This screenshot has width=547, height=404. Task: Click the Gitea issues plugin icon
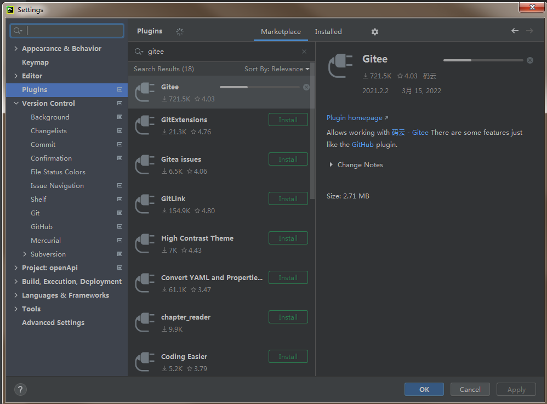click(x=145, y=164)
